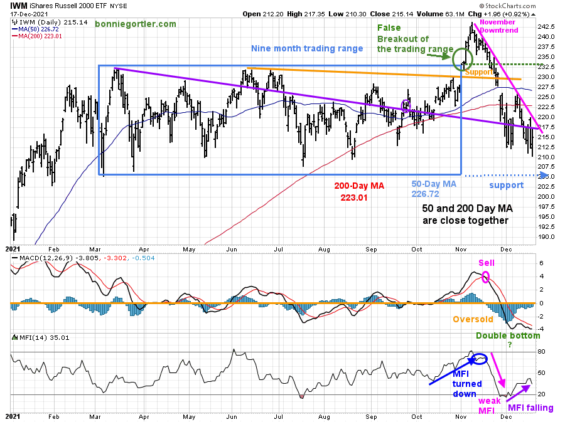Click the orange Oversold label

[473, 319]
